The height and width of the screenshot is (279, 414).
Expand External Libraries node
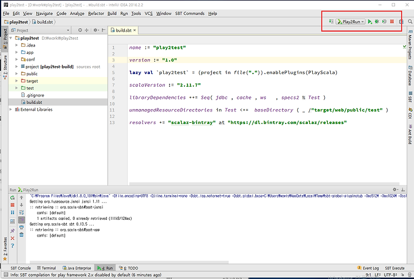click(11, 109)
